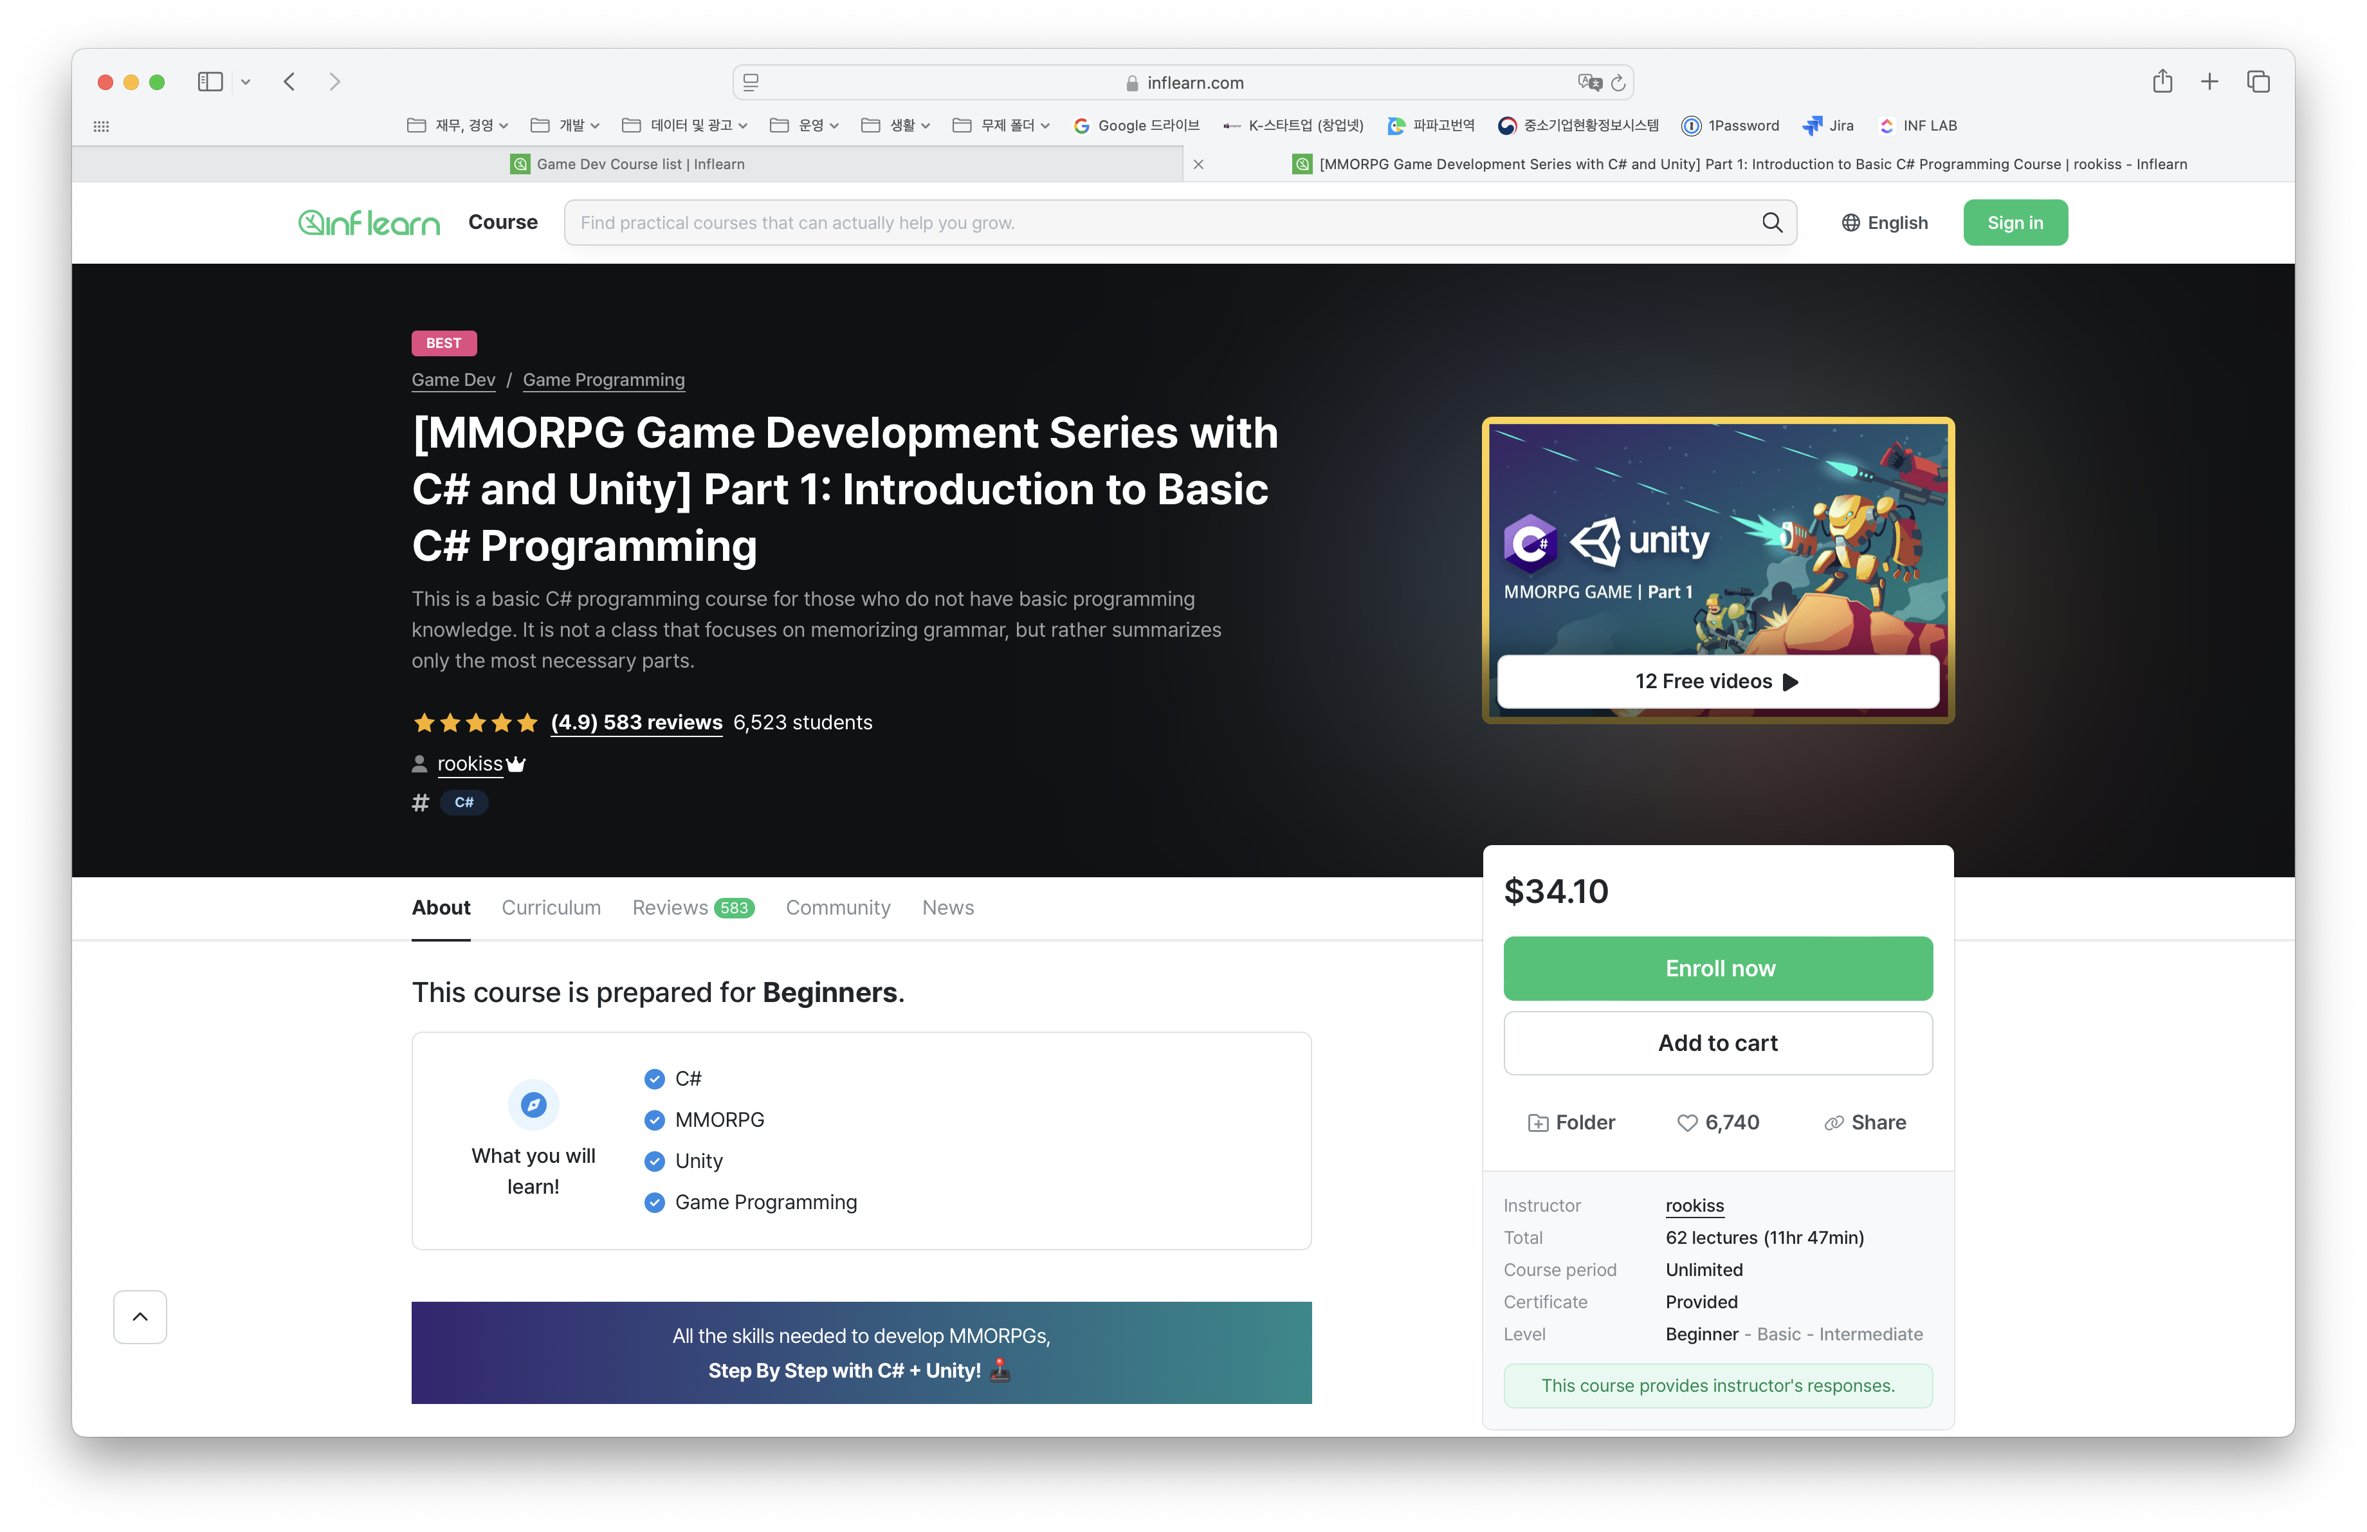Open the sidebar options chevron dropdown
The height and width of the screenshot is (1532, 2367).
point(246,82)
